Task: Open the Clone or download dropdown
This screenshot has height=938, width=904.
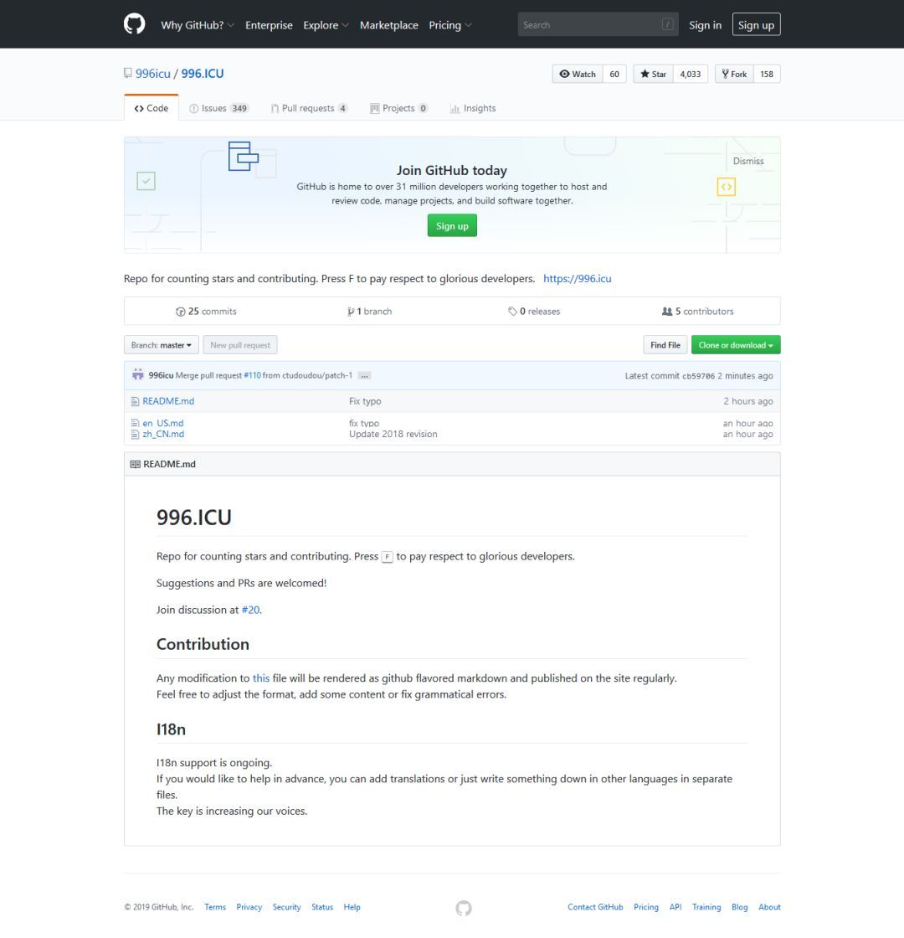Action: pos(736,345)
